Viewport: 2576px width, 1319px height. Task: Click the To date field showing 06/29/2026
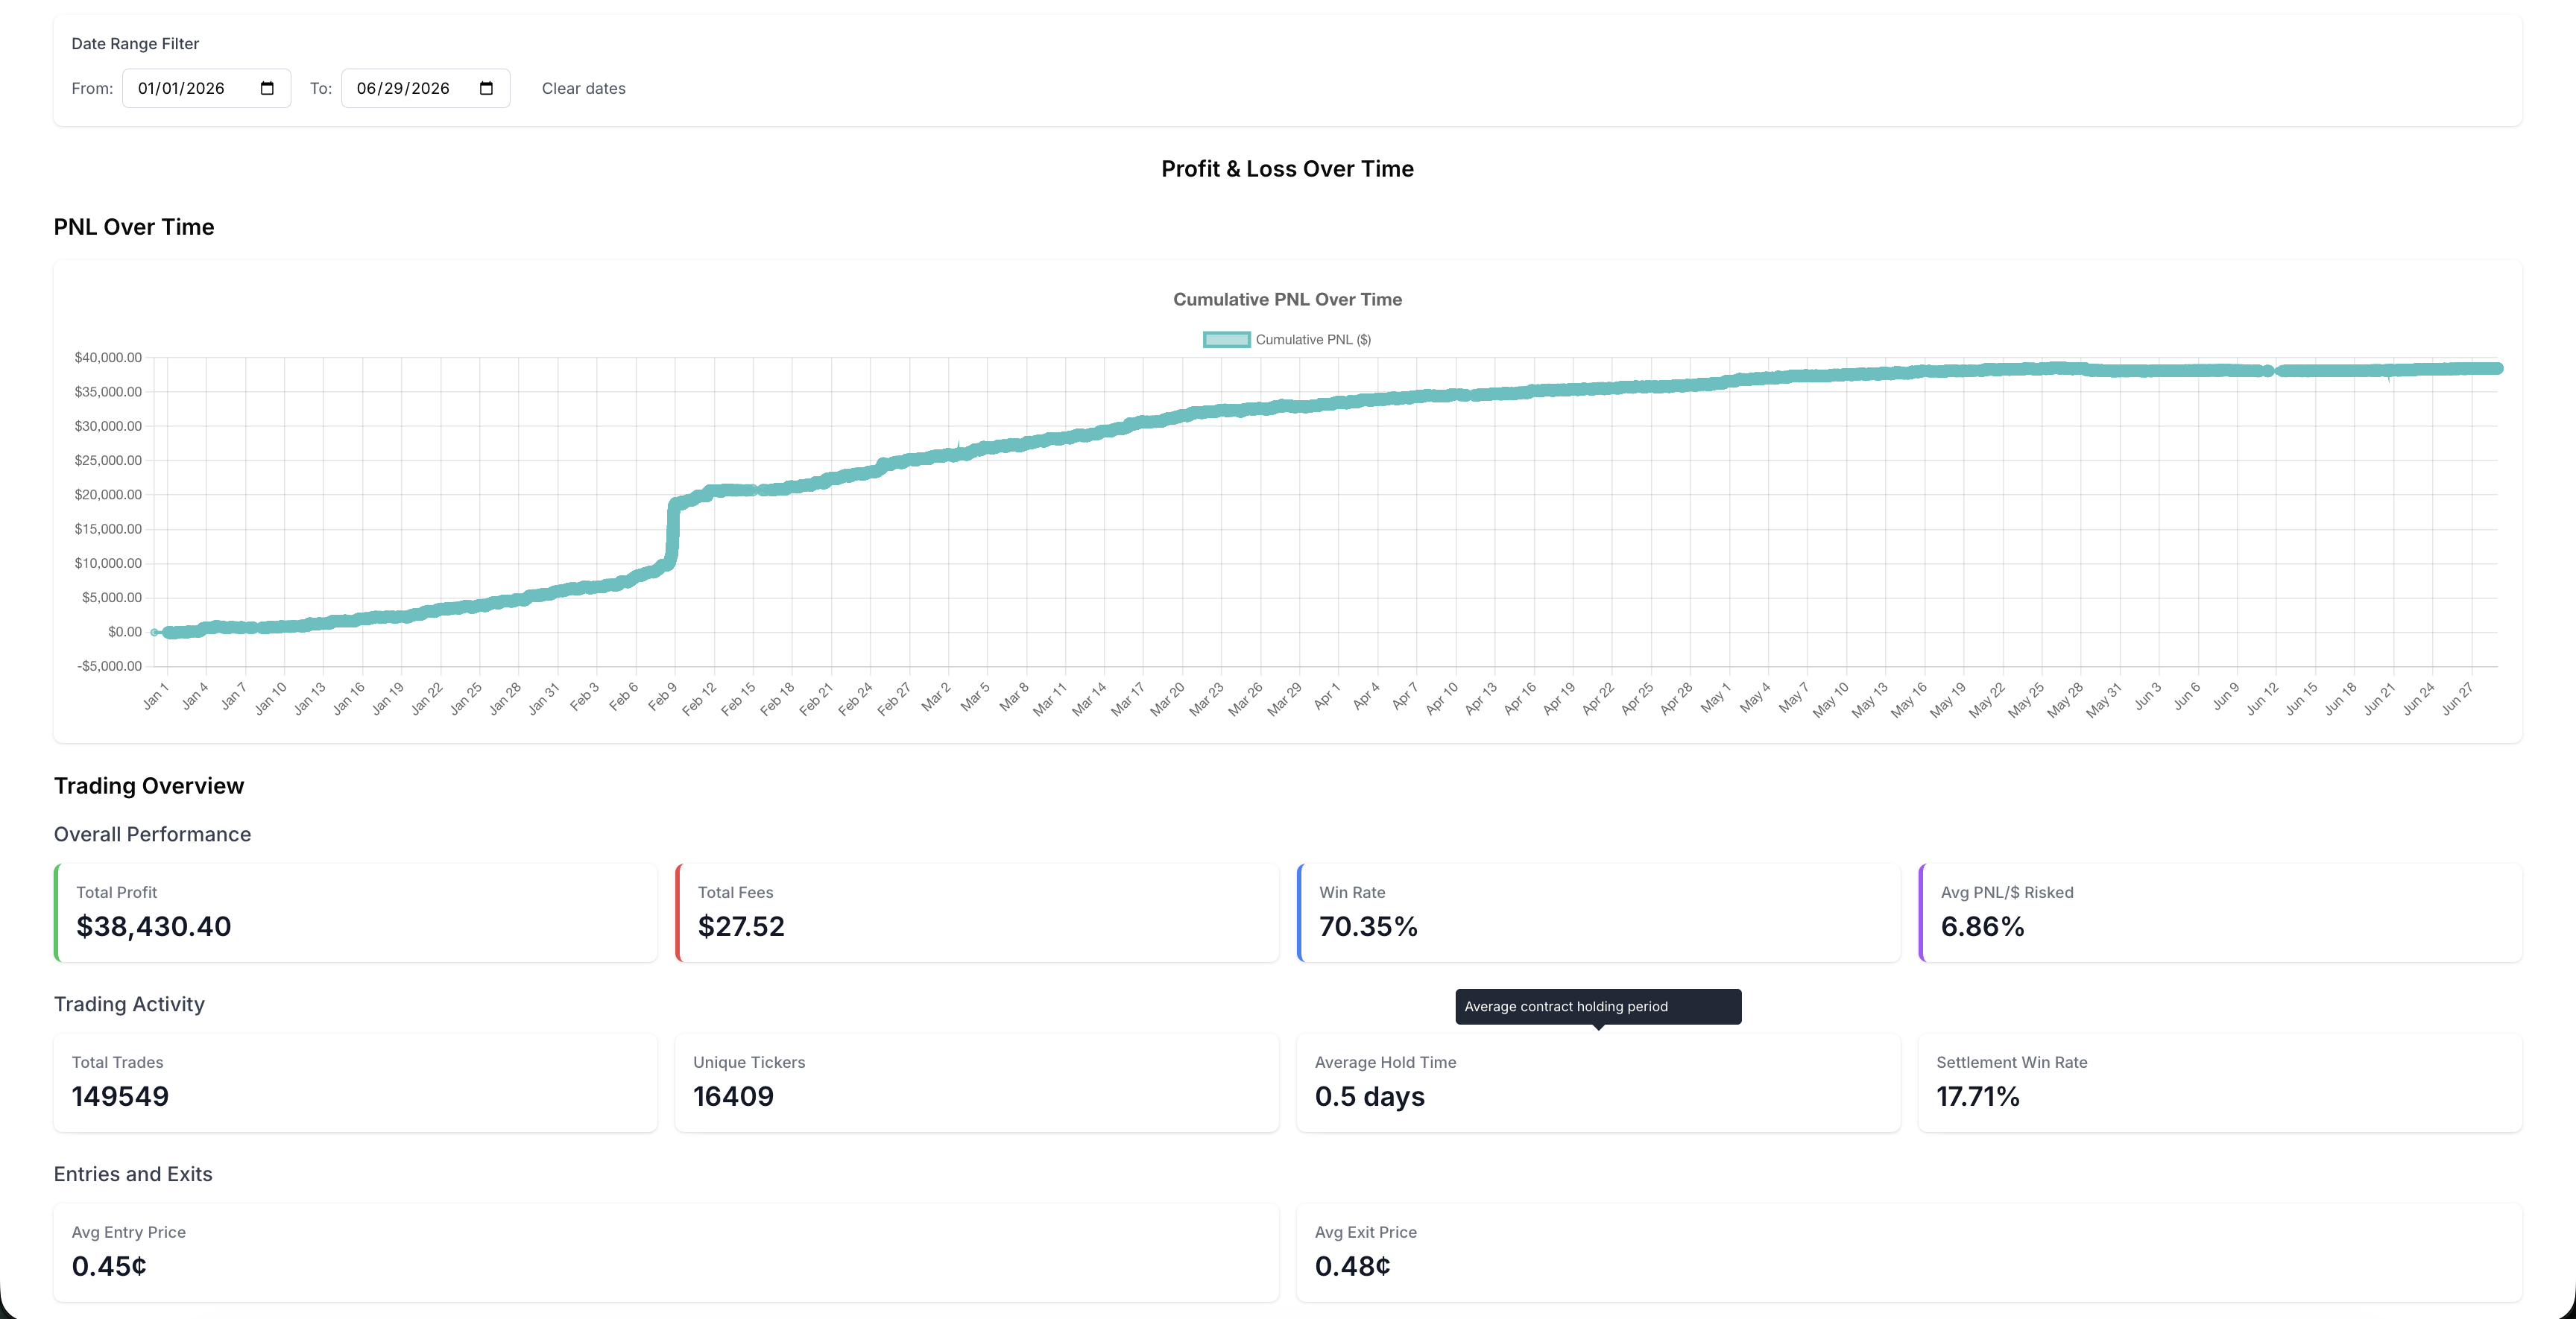coord(425,88)
